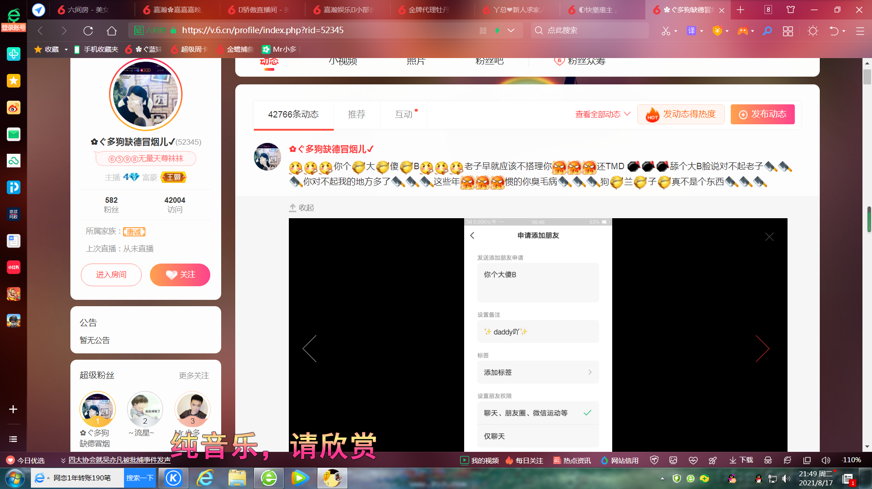Open the 粉丝吧 profile tab
872x489 pixels.
tap(489, 61)
